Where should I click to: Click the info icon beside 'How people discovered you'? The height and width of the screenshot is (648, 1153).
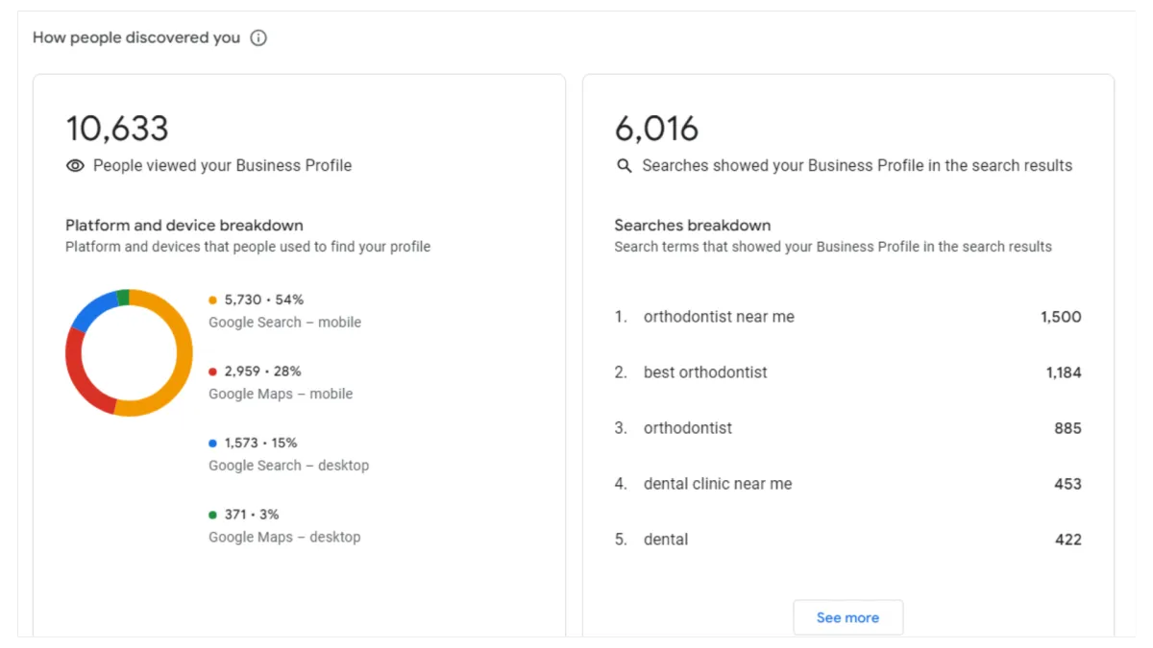258,38
